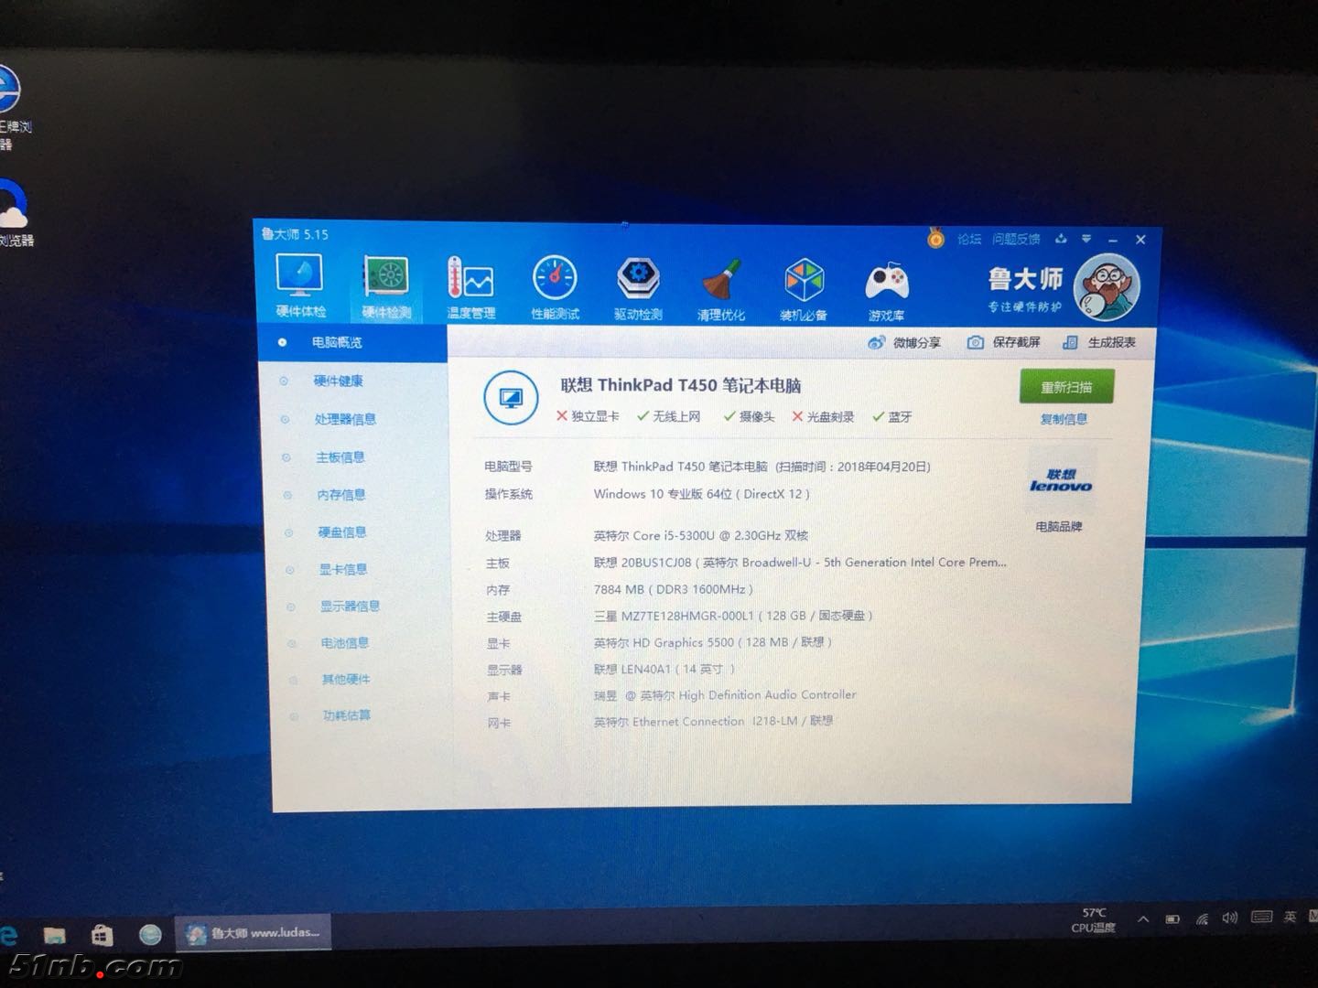Image resolution: width=1318 pixels, height=988 pixels.
Task: Open the main menu dropdown arrow in title bar
Action: click(1086, 239)
